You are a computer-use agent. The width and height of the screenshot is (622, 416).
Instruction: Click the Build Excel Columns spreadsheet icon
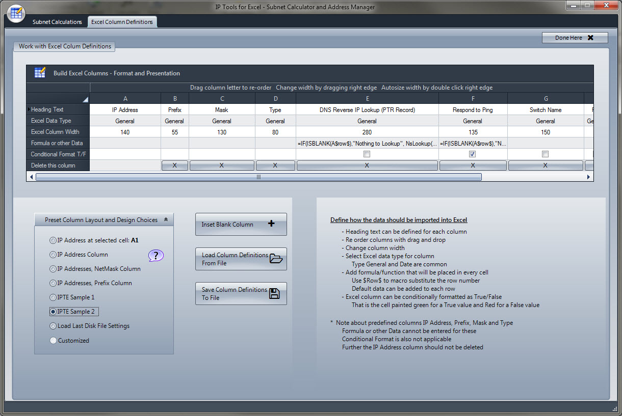coord(40,73)
